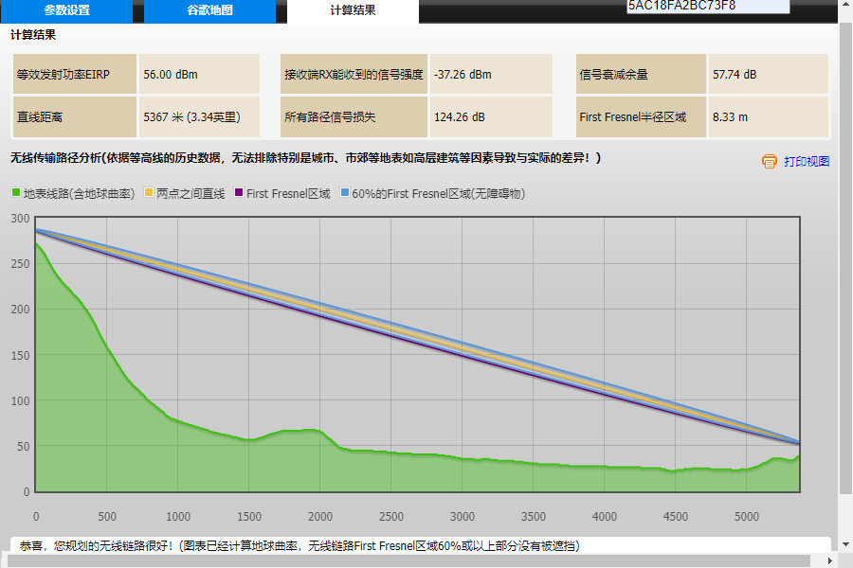Select the 信号衰减余量 57.74 dB value
The image size is (853, 568).
(768, 73)
